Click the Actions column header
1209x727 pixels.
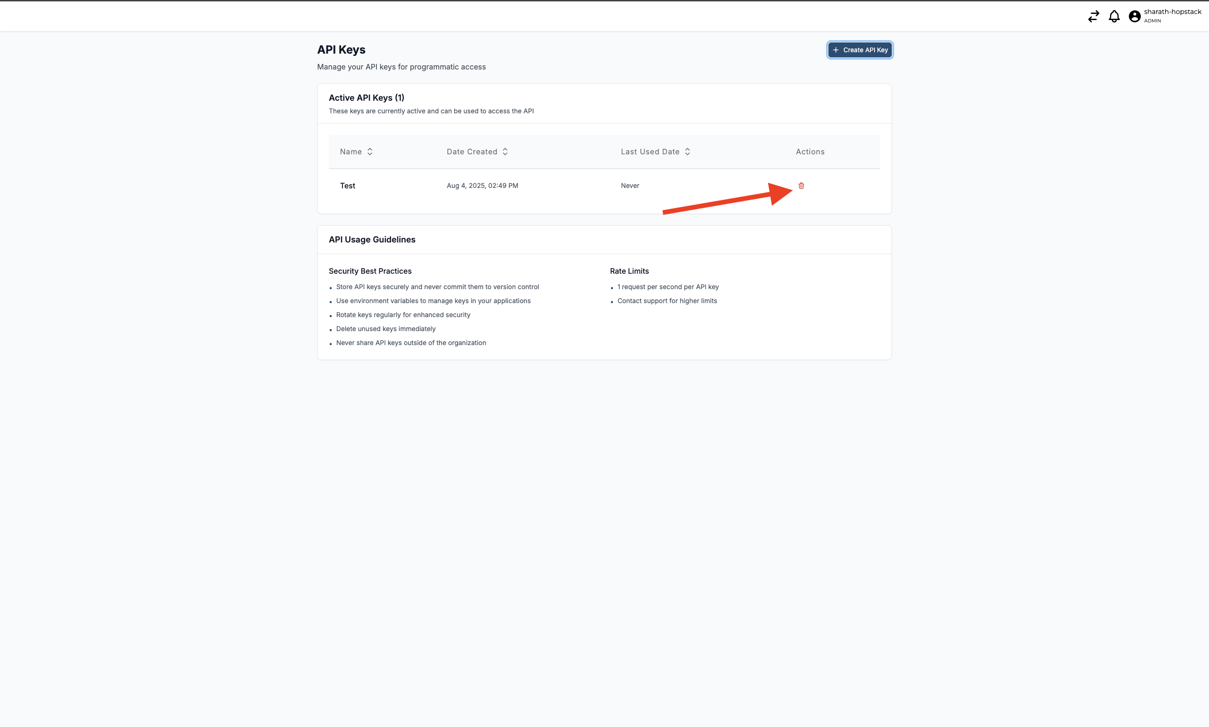[810, 152]
